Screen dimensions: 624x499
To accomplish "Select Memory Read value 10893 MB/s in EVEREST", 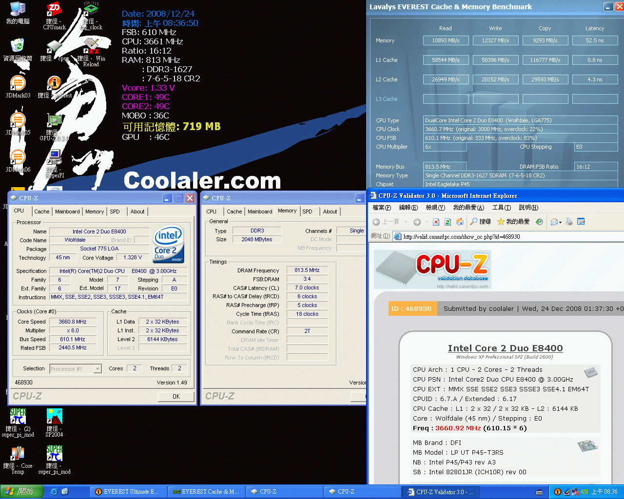I will pos(446,40).
